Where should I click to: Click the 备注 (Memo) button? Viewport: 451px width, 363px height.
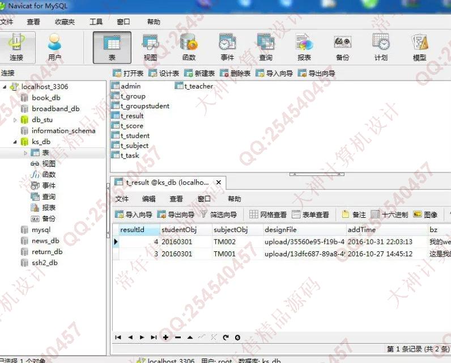pyautogui.click(x=354, y=214)
